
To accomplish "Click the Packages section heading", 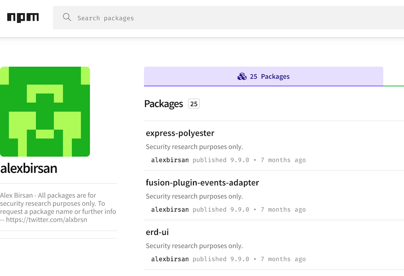I will tap(164, 104).
